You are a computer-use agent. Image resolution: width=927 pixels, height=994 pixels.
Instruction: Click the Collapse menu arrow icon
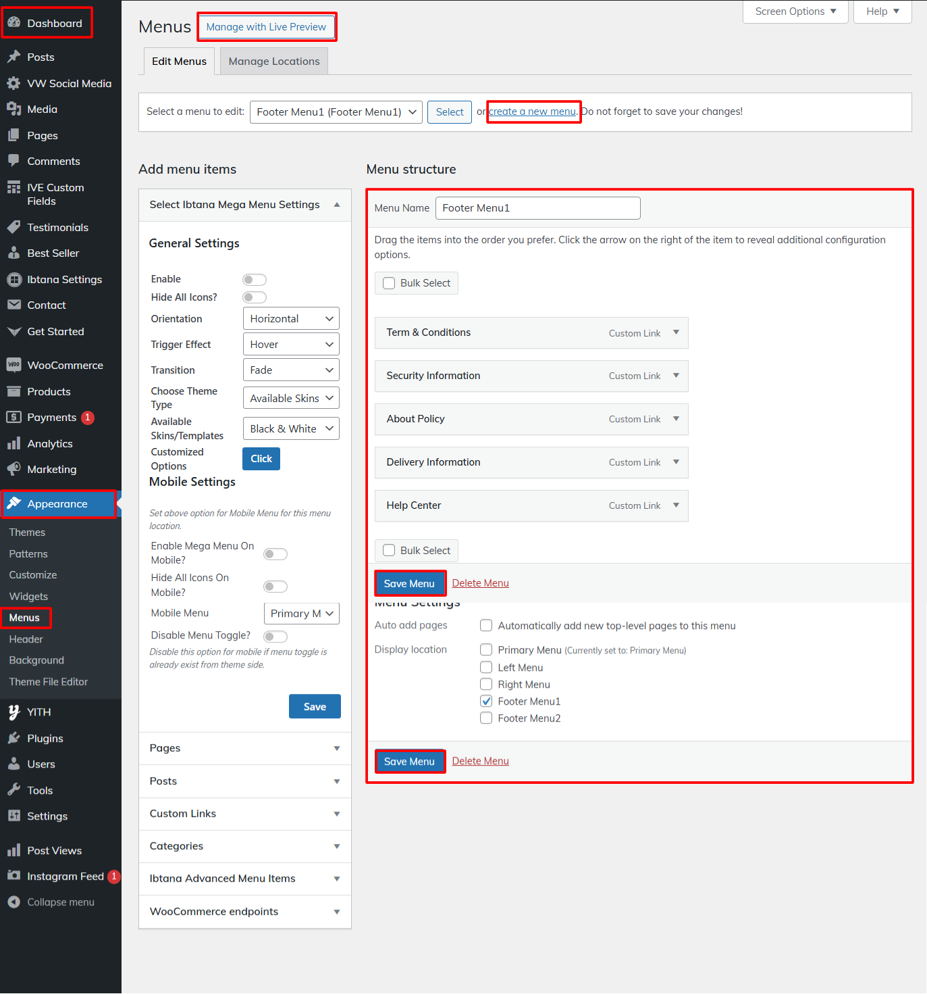click(14, 902)
